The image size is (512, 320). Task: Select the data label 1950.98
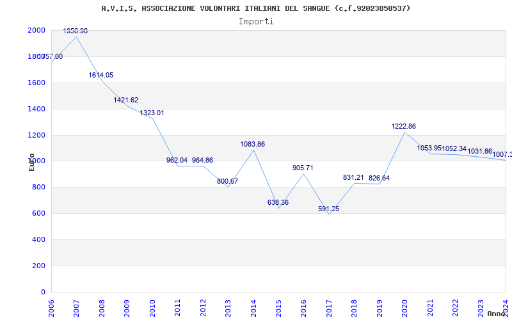(x=76, y=31)
